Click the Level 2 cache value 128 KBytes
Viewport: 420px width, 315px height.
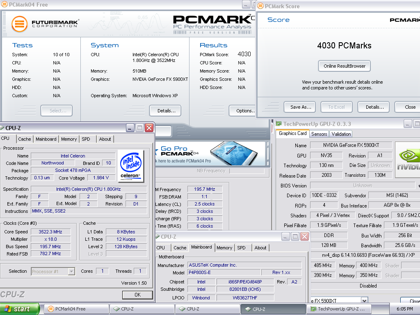pos(126,247)
